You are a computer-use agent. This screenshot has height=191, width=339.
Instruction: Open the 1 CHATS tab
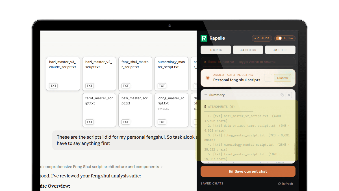[216, 50]
